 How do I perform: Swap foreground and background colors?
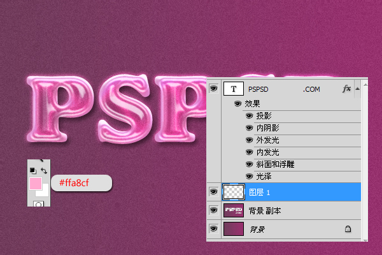(x=44, y=171)
